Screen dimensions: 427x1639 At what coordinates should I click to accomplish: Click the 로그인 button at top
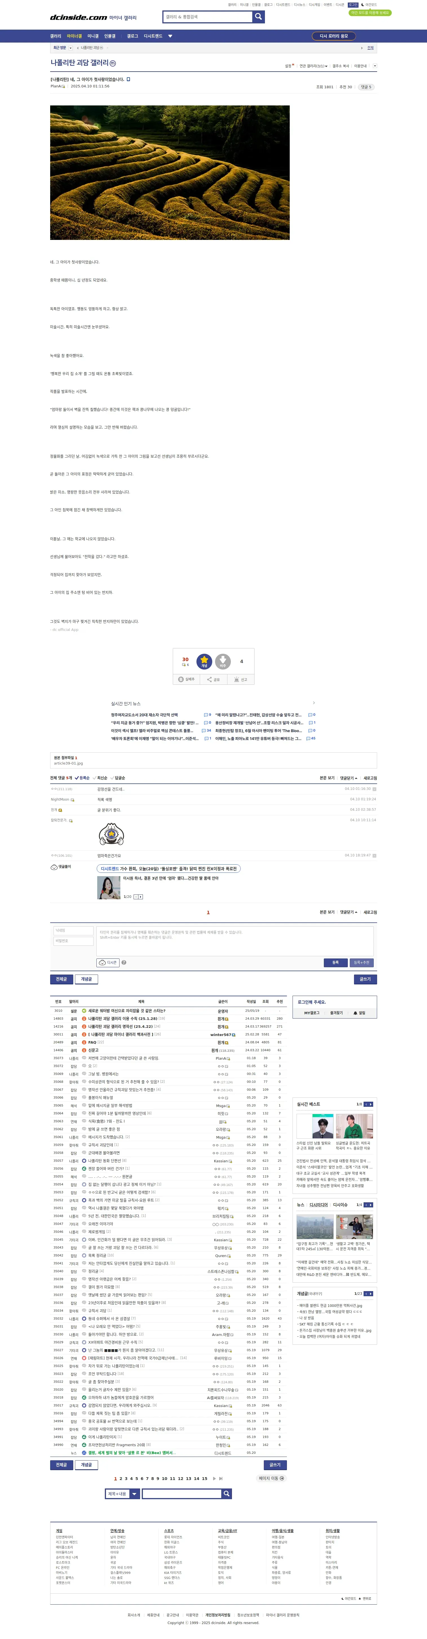[x=353, y=5]
